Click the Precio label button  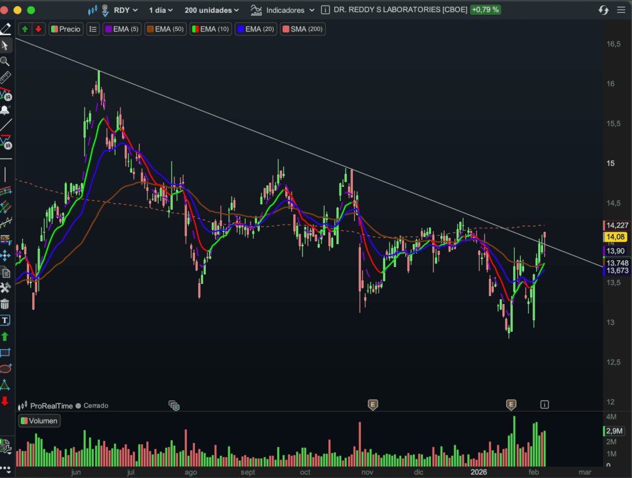[x=66, y=29]
